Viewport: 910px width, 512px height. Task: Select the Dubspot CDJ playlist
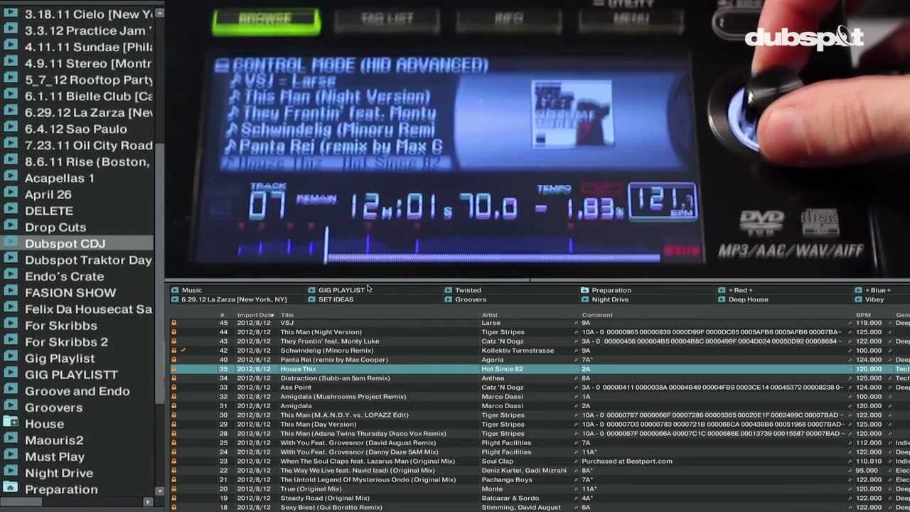[x=65, y=243]
